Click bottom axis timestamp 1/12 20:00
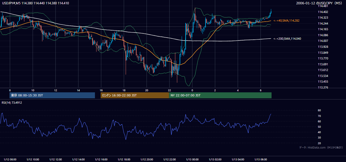 click(147, 159)
